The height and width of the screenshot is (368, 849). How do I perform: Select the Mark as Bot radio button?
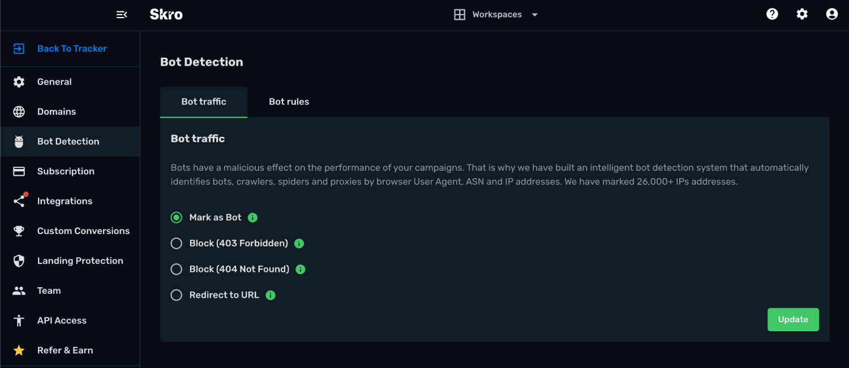click(x=177, y=218)
